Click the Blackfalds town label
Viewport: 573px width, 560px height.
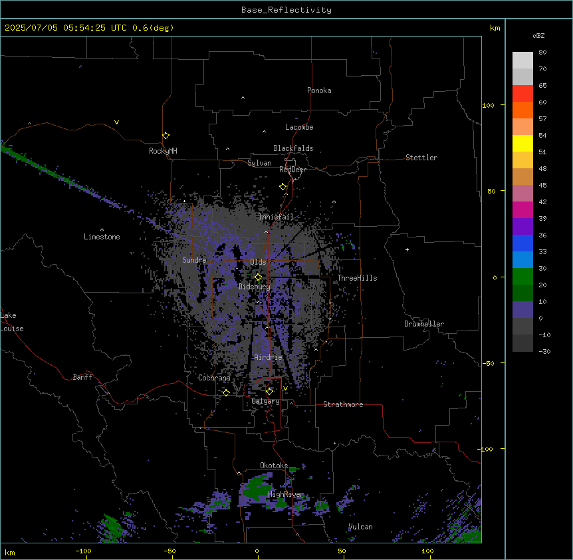tap(293, 148)
